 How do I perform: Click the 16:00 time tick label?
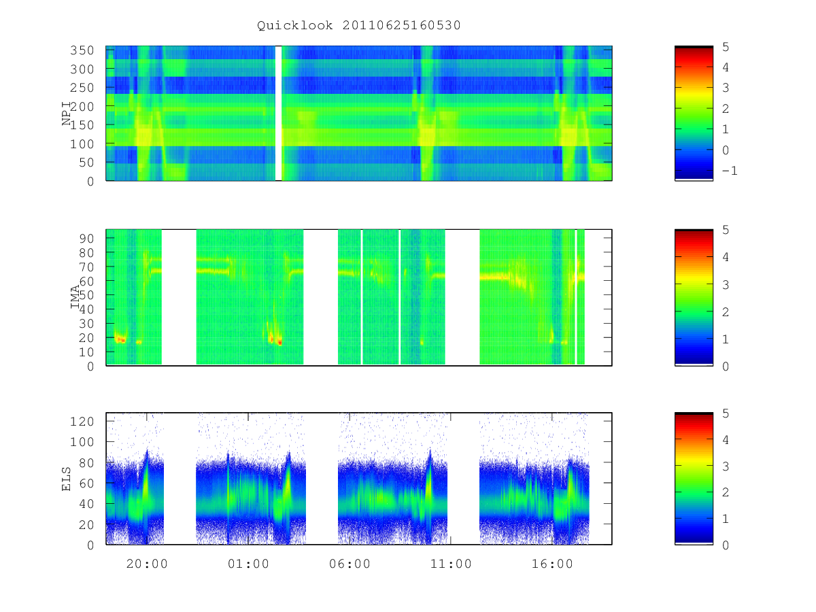pyautogui.click(x=552, y=564)
